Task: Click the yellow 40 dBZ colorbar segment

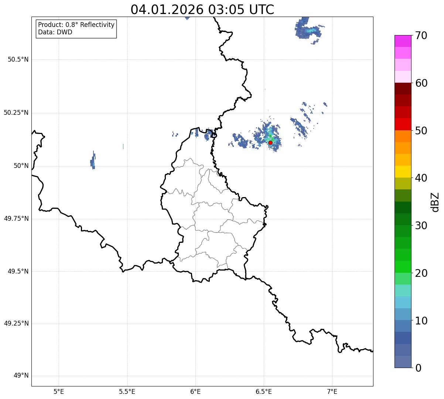Action: coord(403,172)
